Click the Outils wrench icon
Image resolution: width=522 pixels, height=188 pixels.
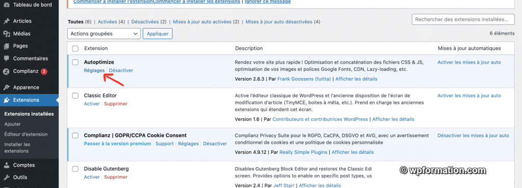[x=6, y=177]
